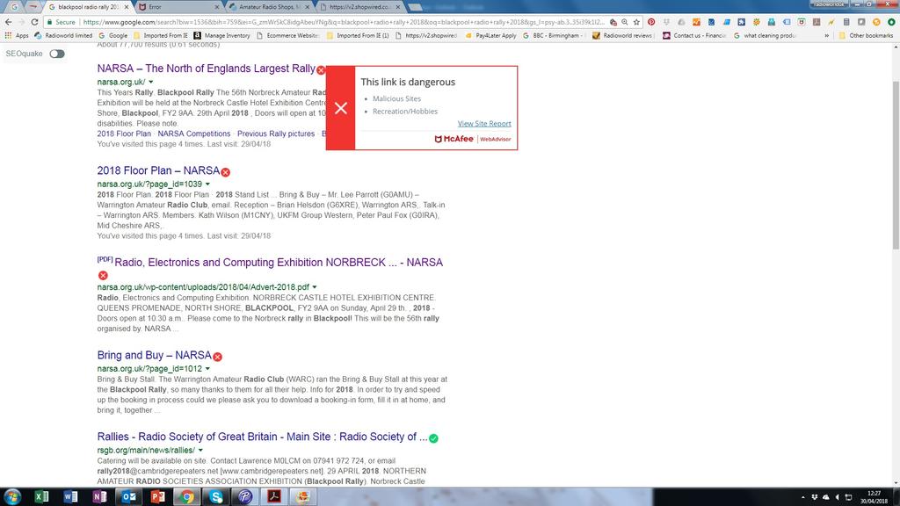
Task: Click View Site Report in McAfee popup
Action: pyautogui.click(x=484, y=123)
